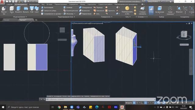Open the Начало document tab
195x110 pixels.
(7, 20)
